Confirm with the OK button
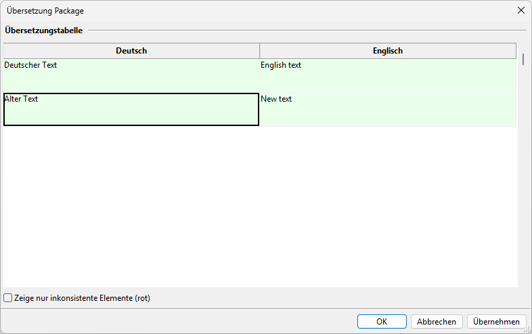Viewport: 532px width, 334px height. point(382,321)
